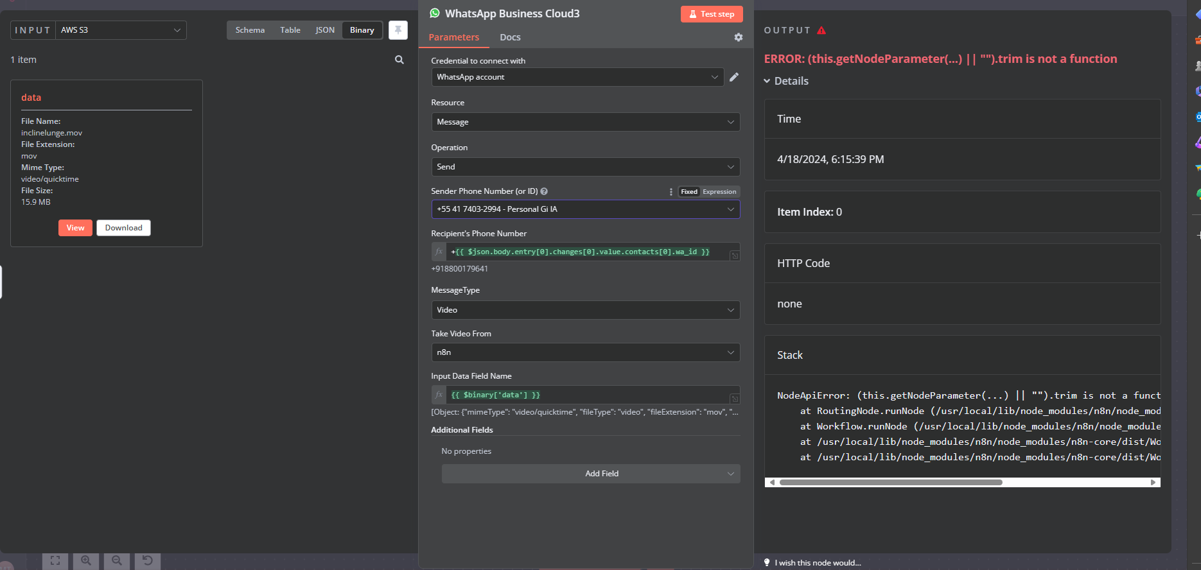Select the Parameters tab

pos(453,37)
